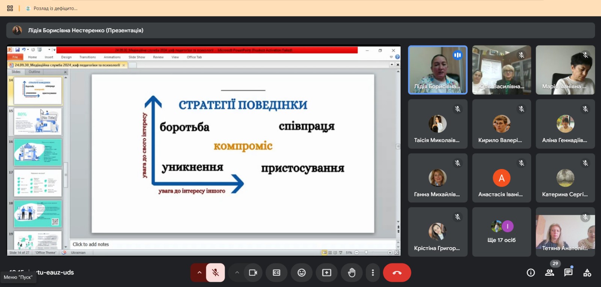This screenshot has width=601, height=287.
Task: Click the raise hand icon
Action: pos(352,273)
